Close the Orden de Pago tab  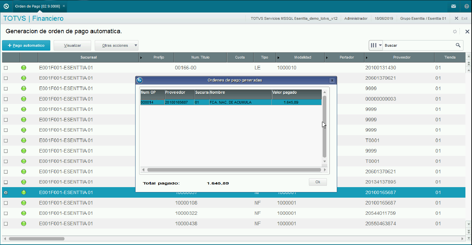coord(64,6)
